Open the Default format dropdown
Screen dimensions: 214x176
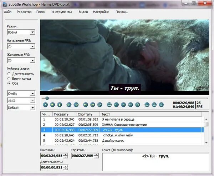[x=32, y=108]
